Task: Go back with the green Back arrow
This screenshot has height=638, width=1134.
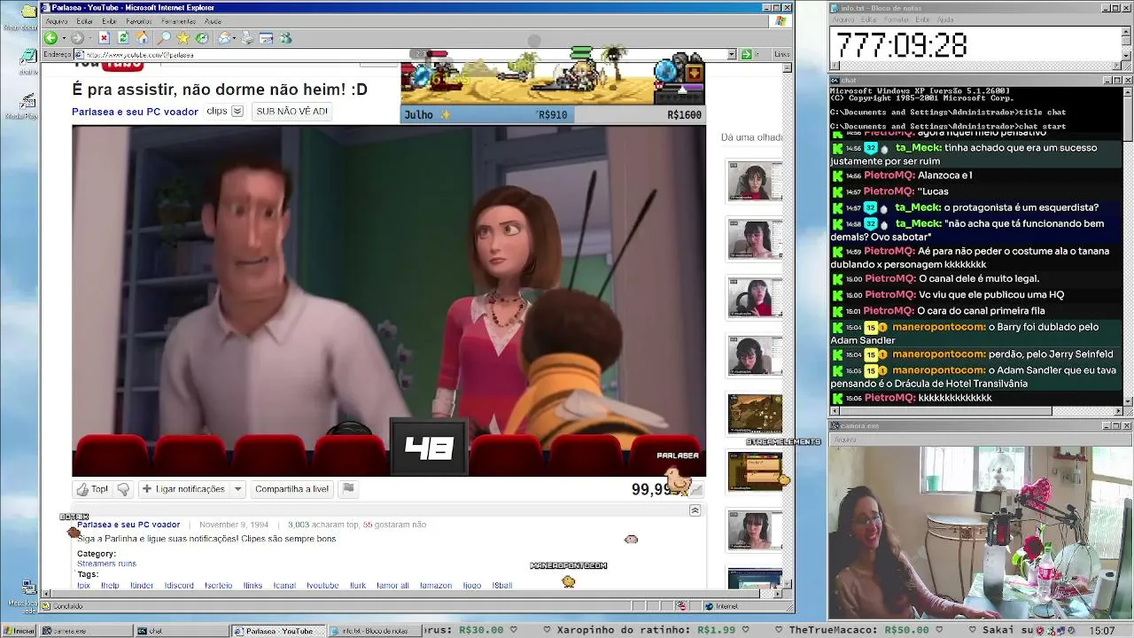Action: click(x=50, y=38)
